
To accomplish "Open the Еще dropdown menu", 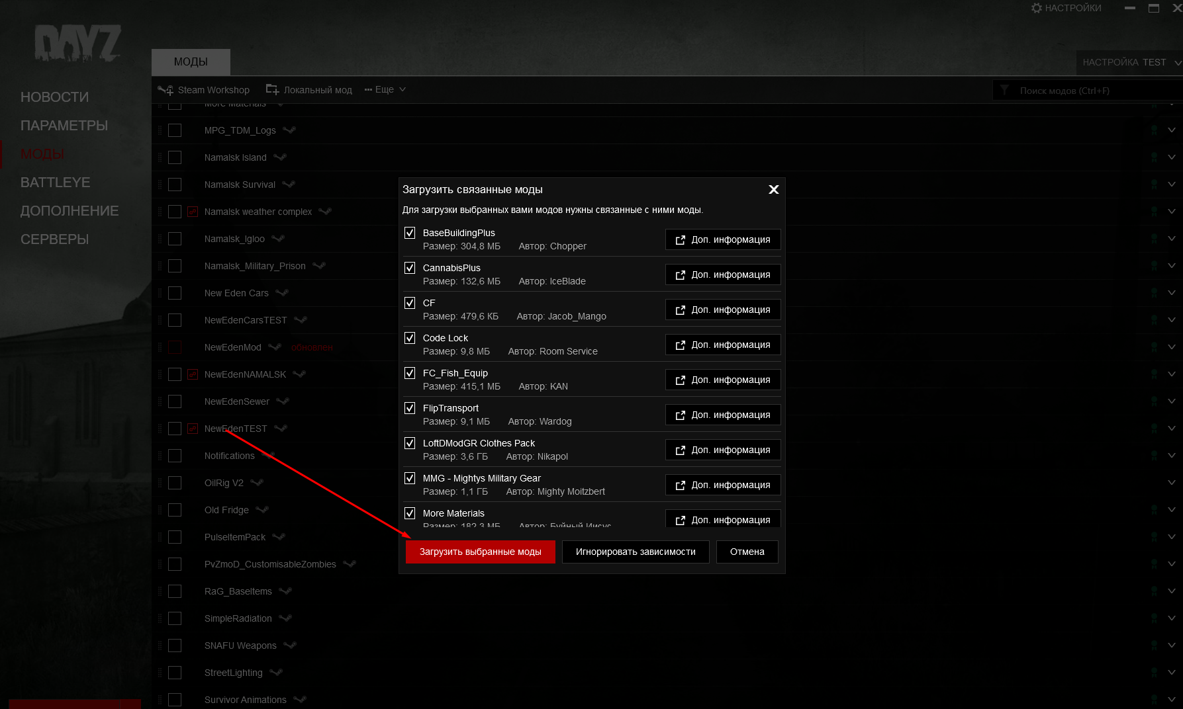I will pos(385,90).
